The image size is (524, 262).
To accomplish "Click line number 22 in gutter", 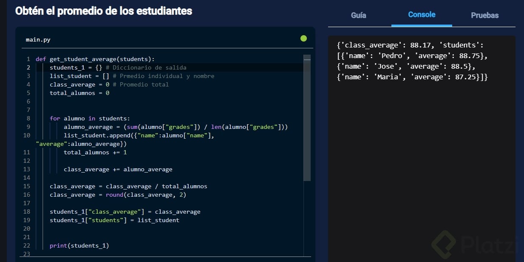I will pos(26,245).
